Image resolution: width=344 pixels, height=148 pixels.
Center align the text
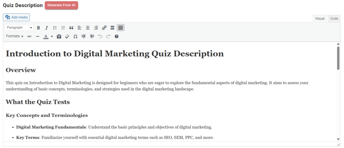click(x=88, y=28)
